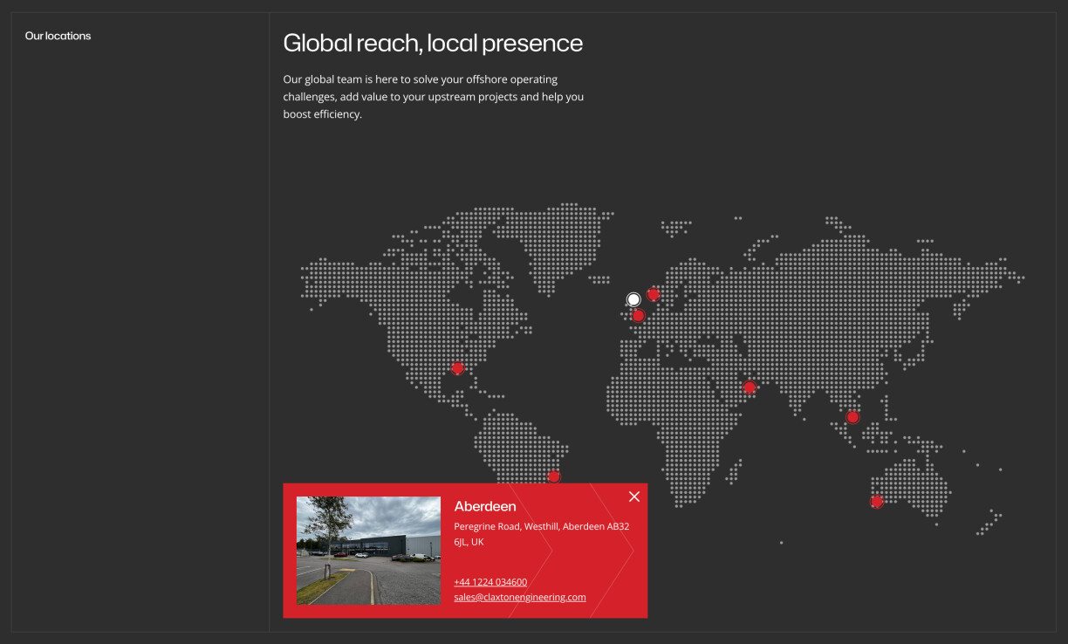Select the red marker over Norway
Viewport: 1068px width, 644px height.
coord(653,294)
